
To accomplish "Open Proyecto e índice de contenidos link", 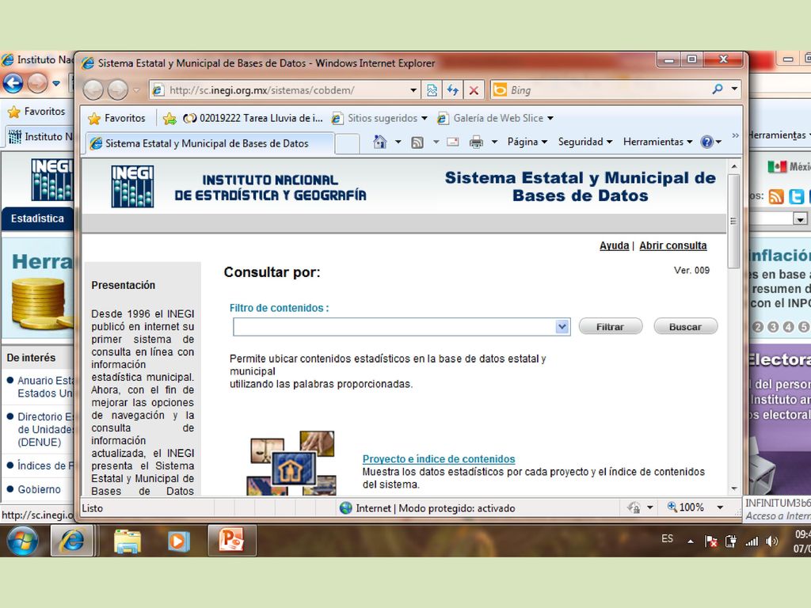I will (439, 458).
